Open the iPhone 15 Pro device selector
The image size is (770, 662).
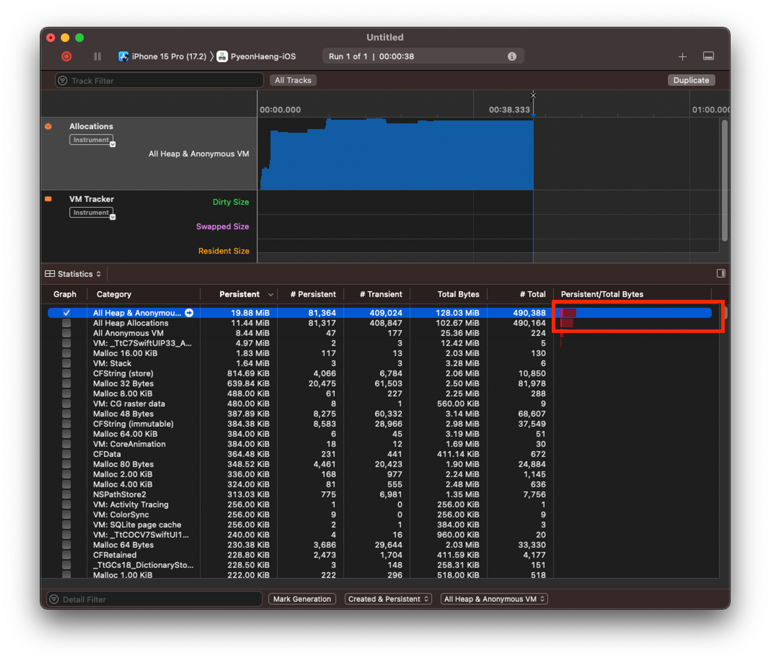(162, 57)
